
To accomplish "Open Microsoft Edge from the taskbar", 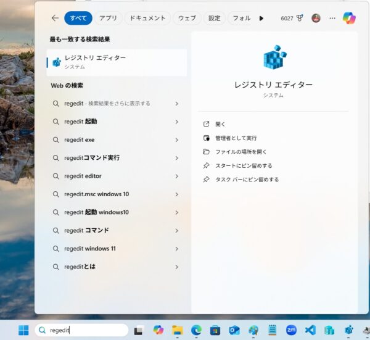I will (x=196, y=330).
